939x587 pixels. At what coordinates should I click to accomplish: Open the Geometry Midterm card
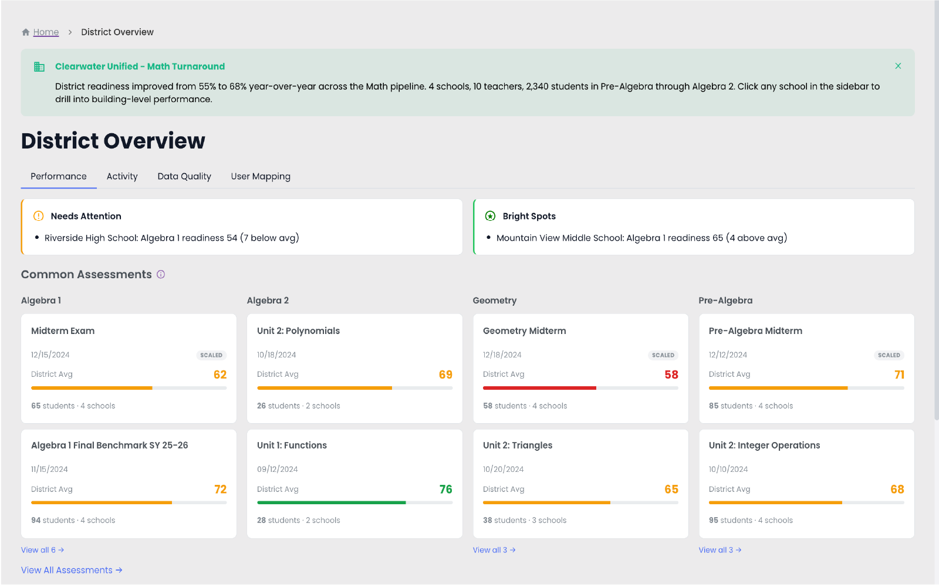coord(580,369)
